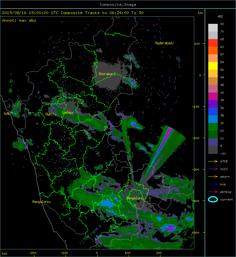Click the 2019/08/16 15:00:00 UTC timestamp
The height and width of the screenshot is (257, 236).
(30, 13)
